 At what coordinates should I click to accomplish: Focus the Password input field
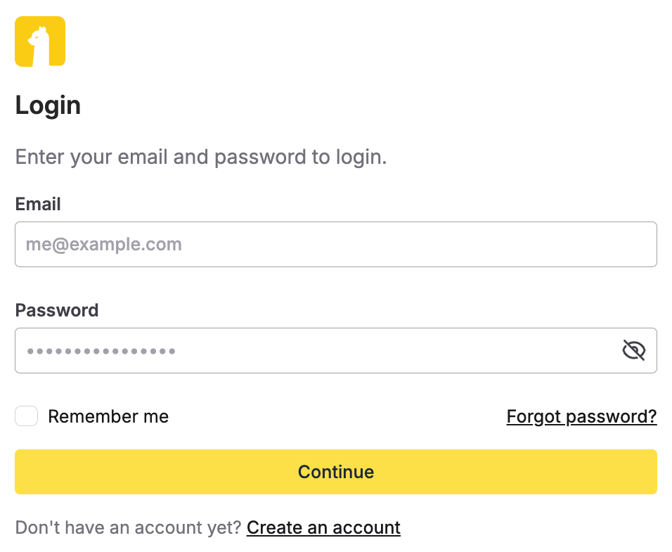tap(316, 350)
